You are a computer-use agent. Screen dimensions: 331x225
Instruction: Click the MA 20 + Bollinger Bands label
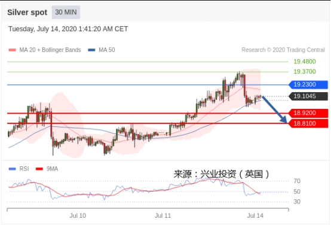point(50,50)
